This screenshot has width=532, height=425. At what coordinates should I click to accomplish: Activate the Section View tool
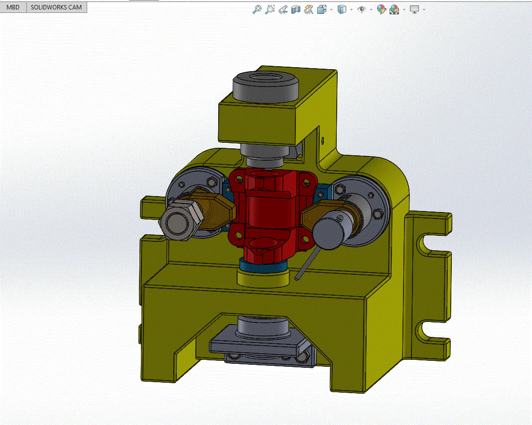[296, 9]
